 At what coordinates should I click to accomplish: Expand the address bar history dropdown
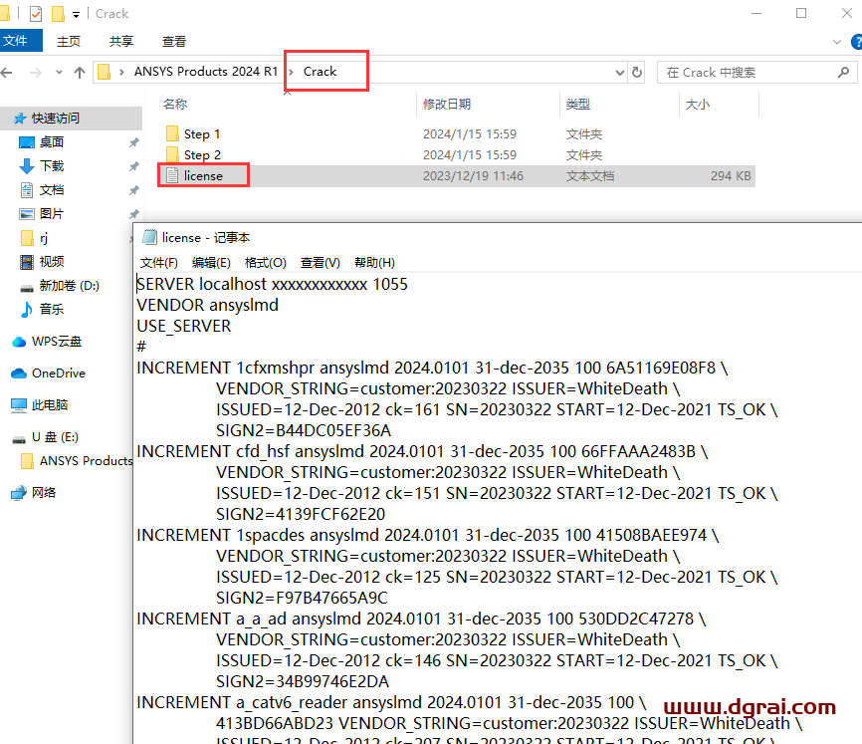click(x=619, y=72)
